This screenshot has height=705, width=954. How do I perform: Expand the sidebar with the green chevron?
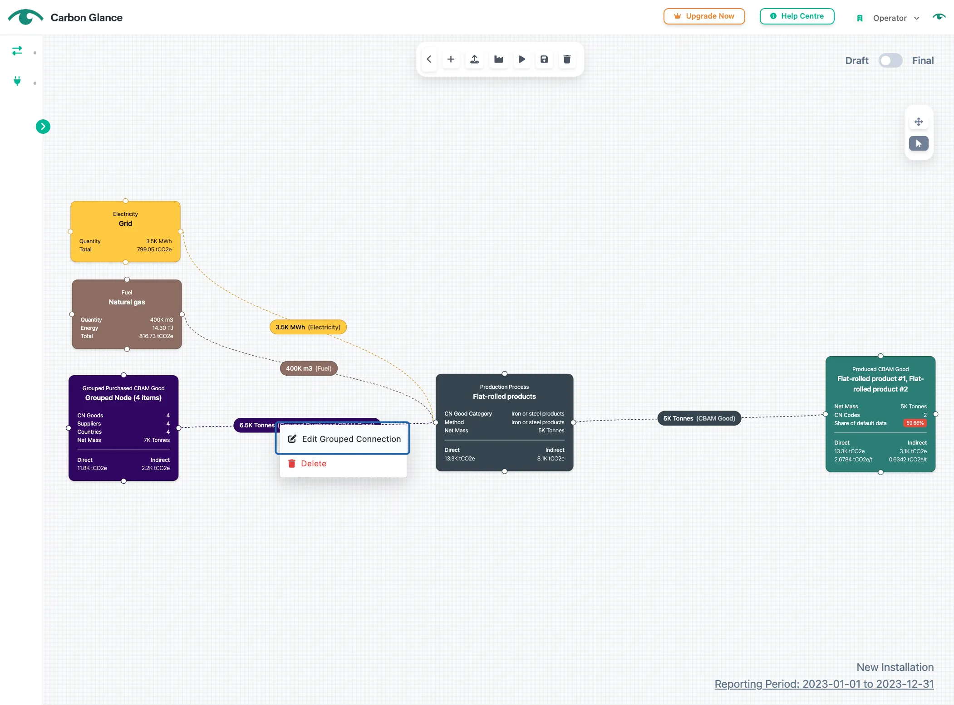pyautogui.click(x=43, y=127)
